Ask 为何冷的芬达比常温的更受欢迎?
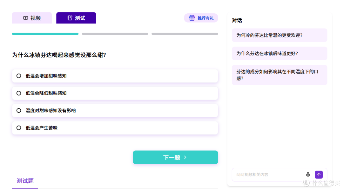Screen dimensions: 343x190 (279, 35)
